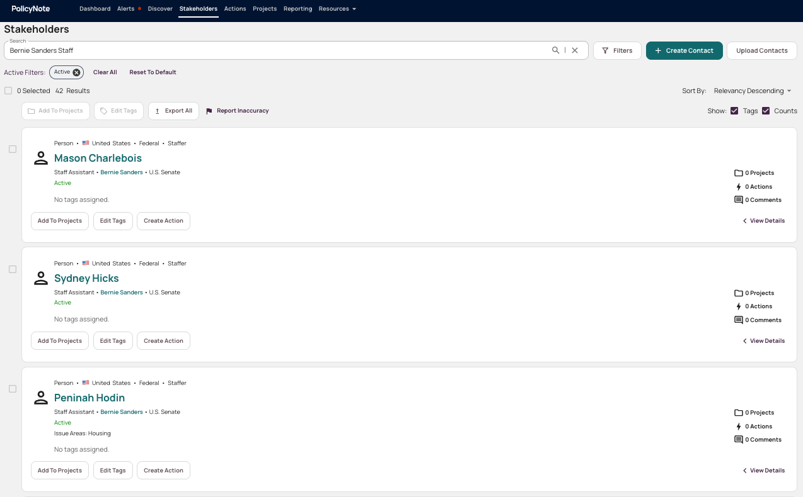
Task: Switch to Discover tab
Action: coord(160,9)
